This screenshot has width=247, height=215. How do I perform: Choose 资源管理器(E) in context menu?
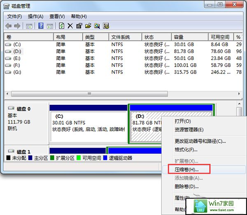click(x=189, y=130)
